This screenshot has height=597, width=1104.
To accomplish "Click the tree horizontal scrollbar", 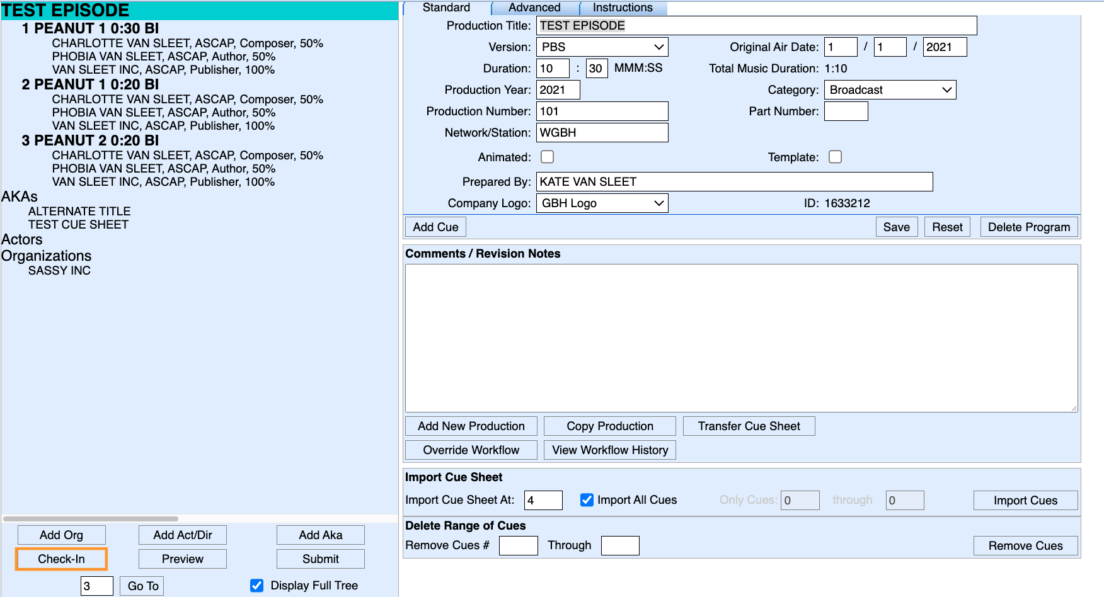I will [91, 519].
